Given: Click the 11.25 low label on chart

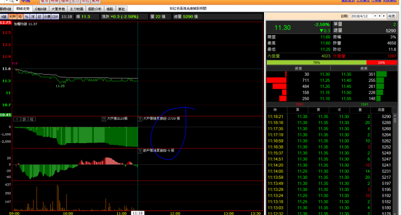Looking at the screenshot, I should (x=60, y=86).
